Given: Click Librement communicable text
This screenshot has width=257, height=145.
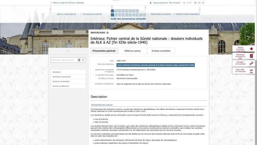Looking at the screenshot, I should (x=127, y=79).
